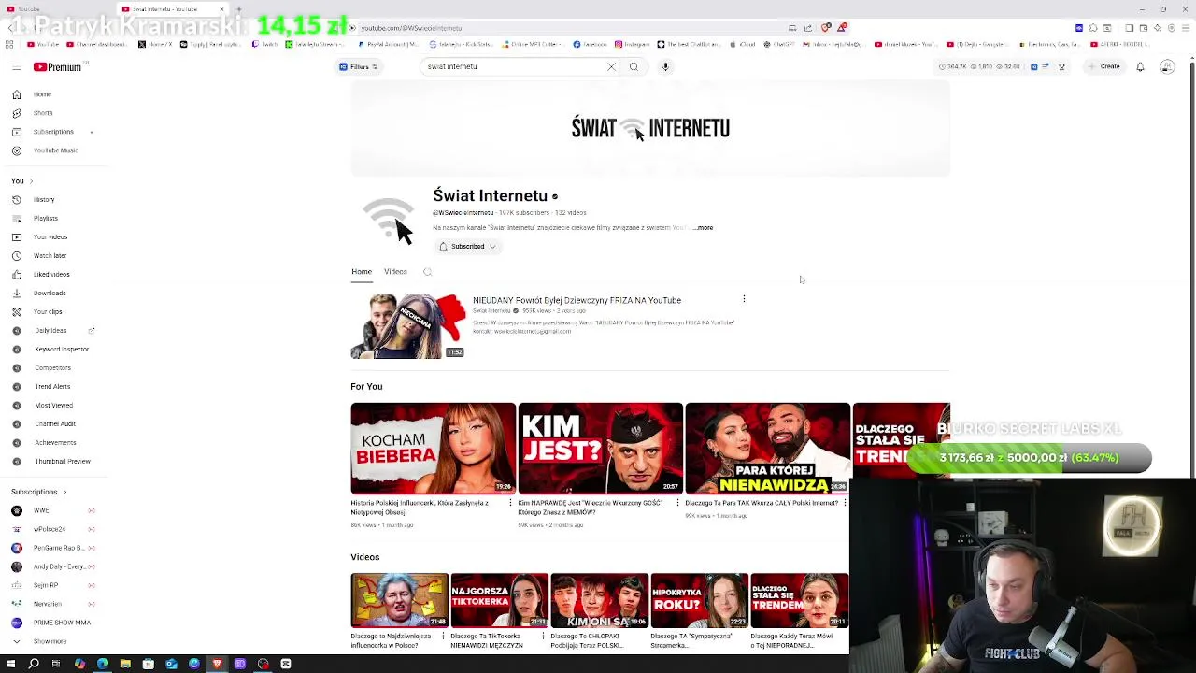Open the notifications bell
Viewport: 1196px width, 673px height.
tap(1140, 66)
